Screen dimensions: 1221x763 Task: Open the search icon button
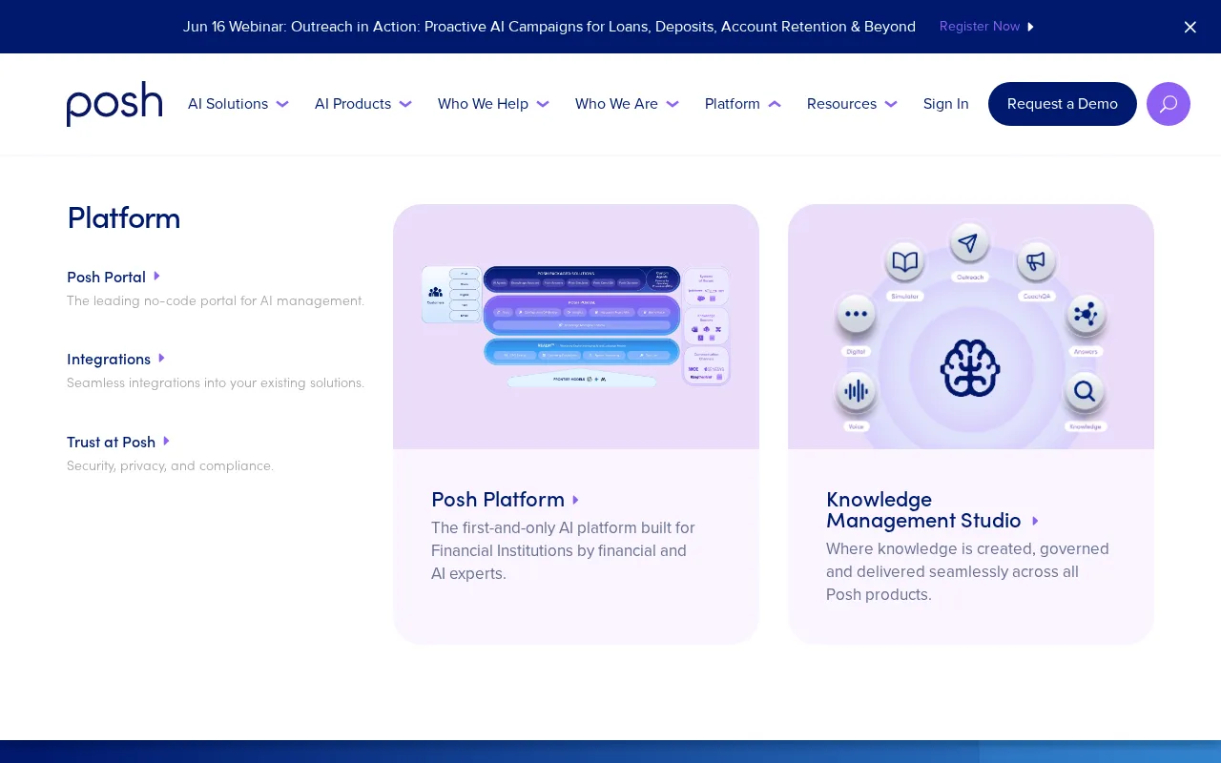1169,104
